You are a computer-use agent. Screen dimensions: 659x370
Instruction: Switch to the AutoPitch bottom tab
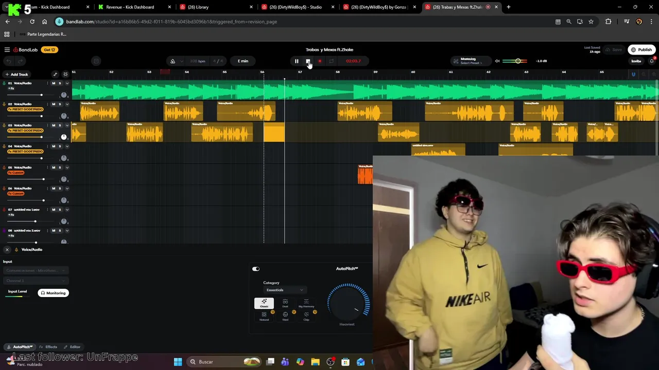coord(21,347)
